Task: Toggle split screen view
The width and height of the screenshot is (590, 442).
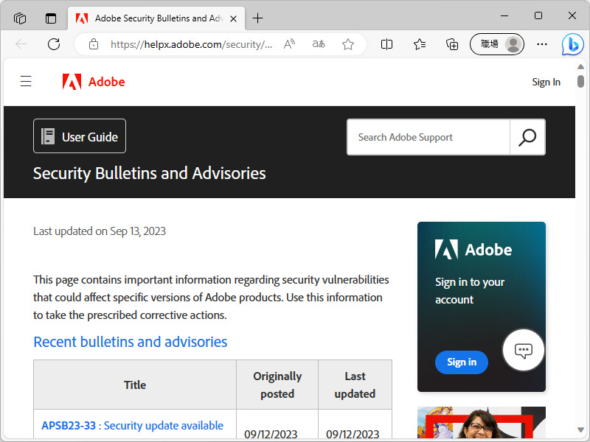Action: pyautogui.click(x=386, y=44)
